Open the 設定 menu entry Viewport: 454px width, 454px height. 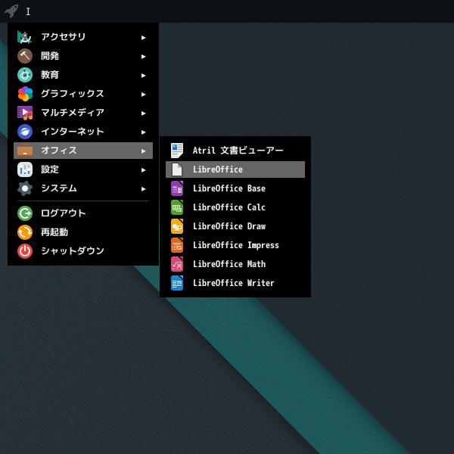pos(83,169)
